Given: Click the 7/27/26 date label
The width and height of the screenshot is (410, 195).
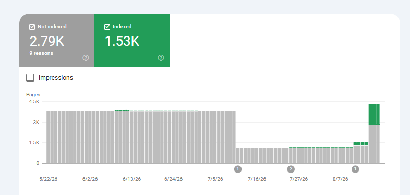Looking at the screenshot, I should (x=298, y=179).
